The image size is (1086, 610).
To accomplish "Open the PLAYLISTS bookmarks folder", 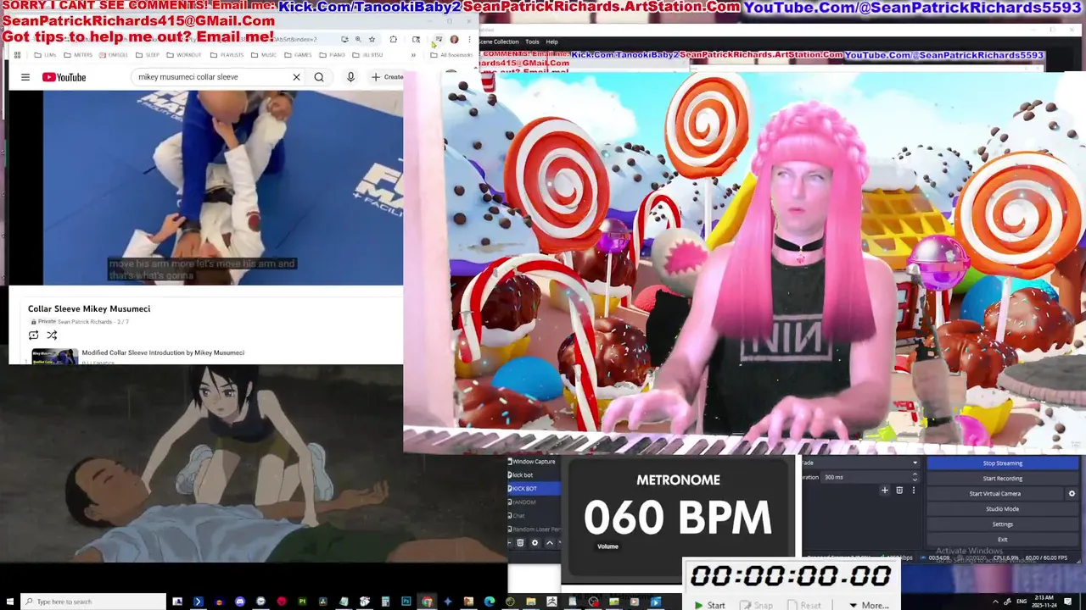I will (227, 55).
